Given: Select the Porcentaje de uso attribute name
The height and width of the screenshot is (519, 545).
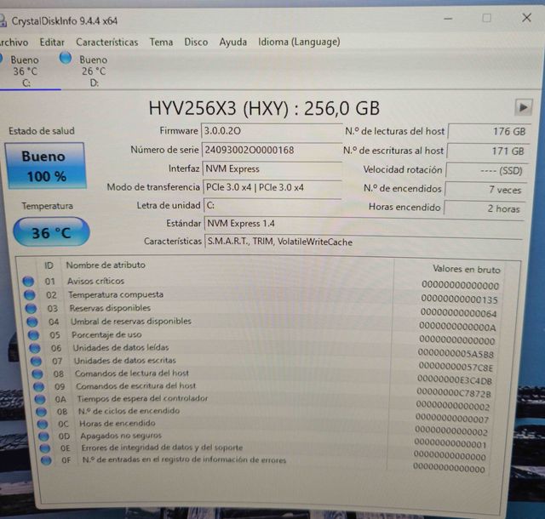Looking at the screenshot, I should point(106,334).
